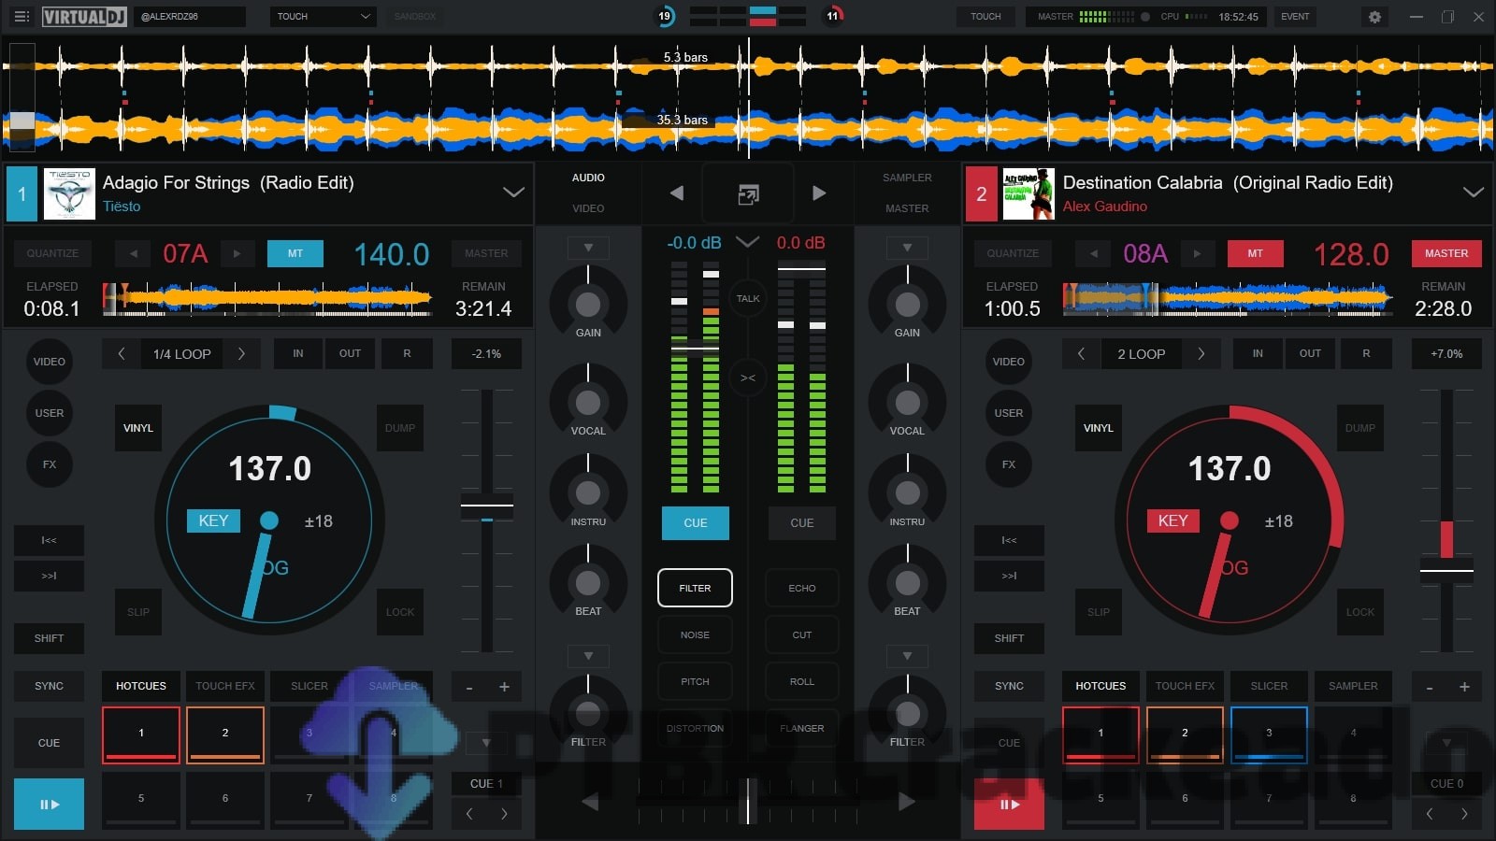Toggle QUANTIZE on deck 1
1496x841 pixels.
pos(52,253)
